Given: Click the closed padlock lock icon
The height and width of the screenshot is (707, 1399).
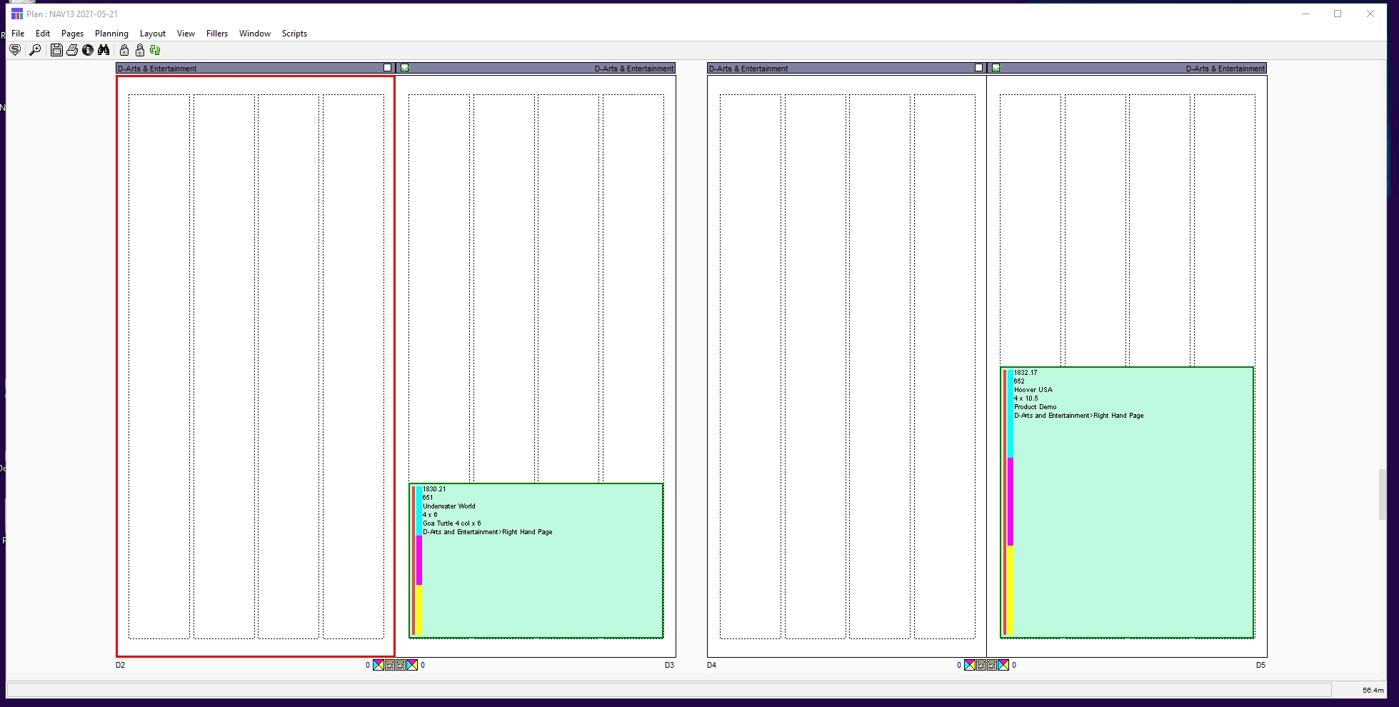Looking at the screenshot, I should pos(124,50).
